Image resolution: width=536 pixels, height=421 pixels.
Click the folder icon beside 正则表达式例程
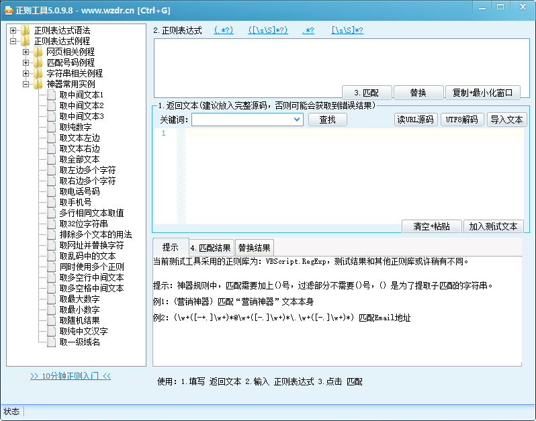[x=25, y=41]
